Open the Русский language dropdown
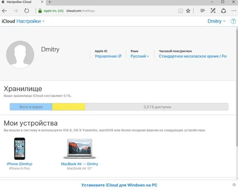 tap(140, 56)
